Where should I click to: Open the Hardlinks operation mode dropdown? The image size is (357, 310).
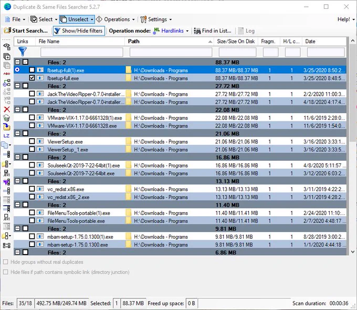coord(171,31)
